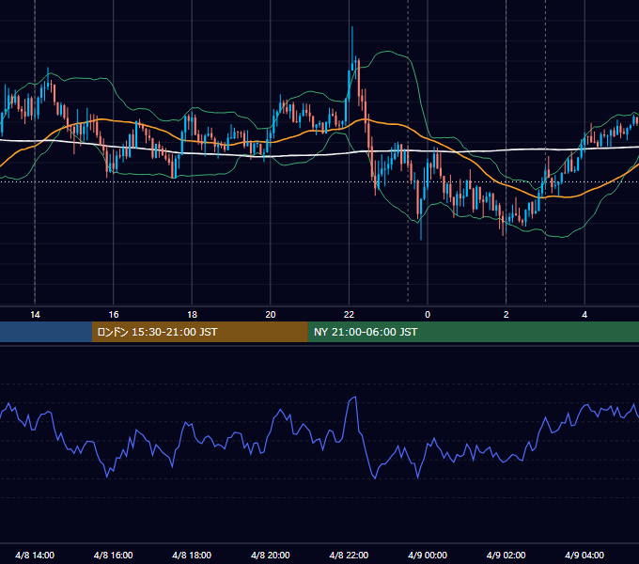This screenshot has width=639, height=564.
Task: Click the 4/8 16:00 label on the indicator axis
Action: pos(114,555)
